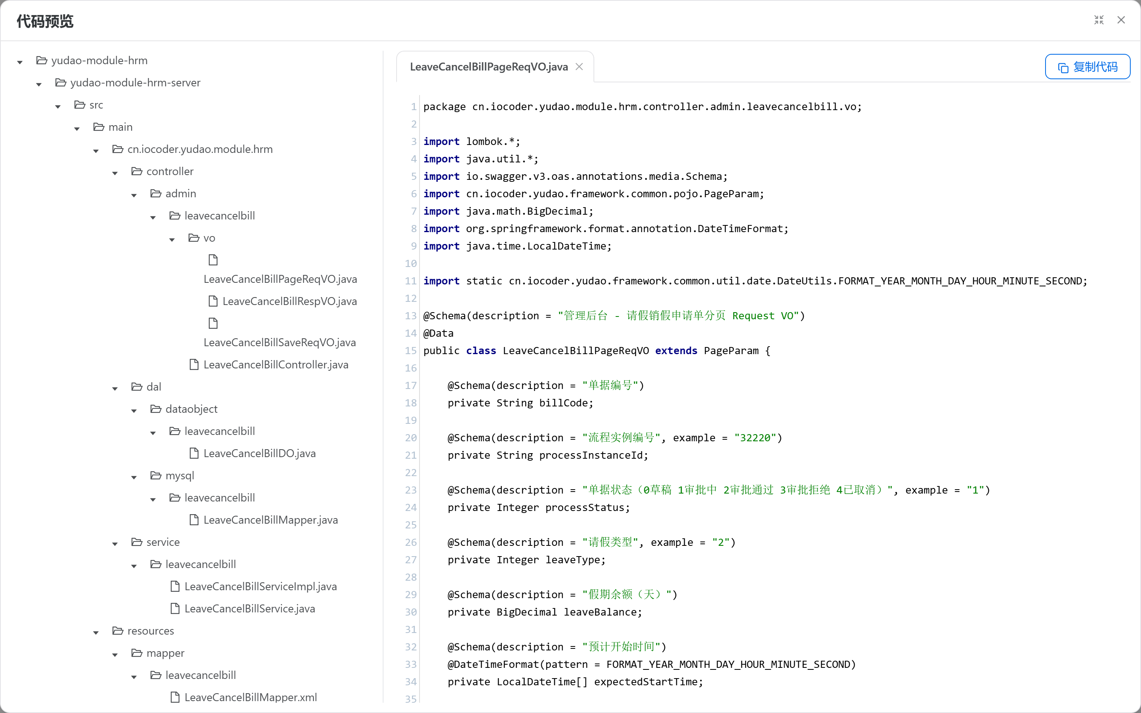Viewport: 1141px width, 713px height.
Task: Click the file icon above LeaveCancelBillSaveReqVO.java
Action: tap(213, 323)
